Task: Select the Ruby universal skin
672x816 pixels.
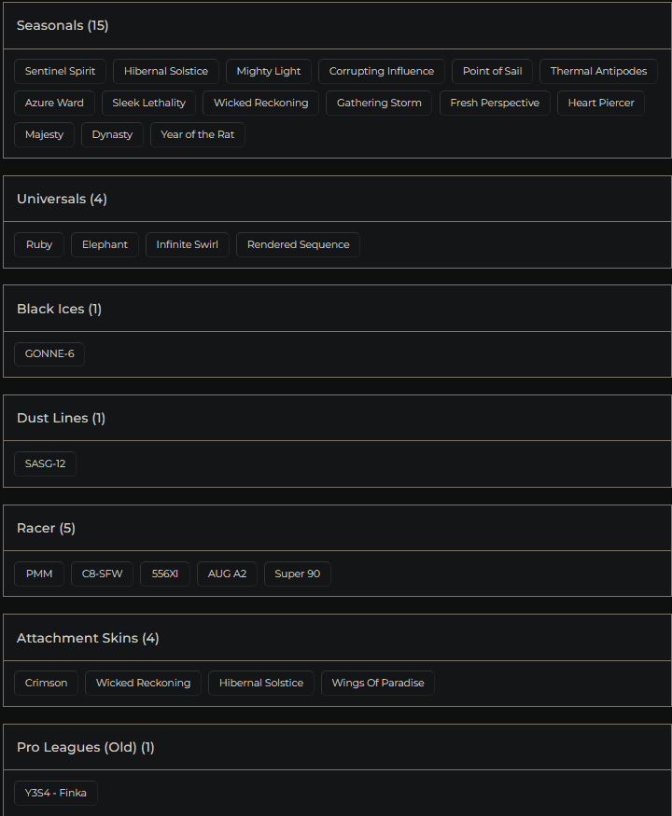Action: (38, 244)
